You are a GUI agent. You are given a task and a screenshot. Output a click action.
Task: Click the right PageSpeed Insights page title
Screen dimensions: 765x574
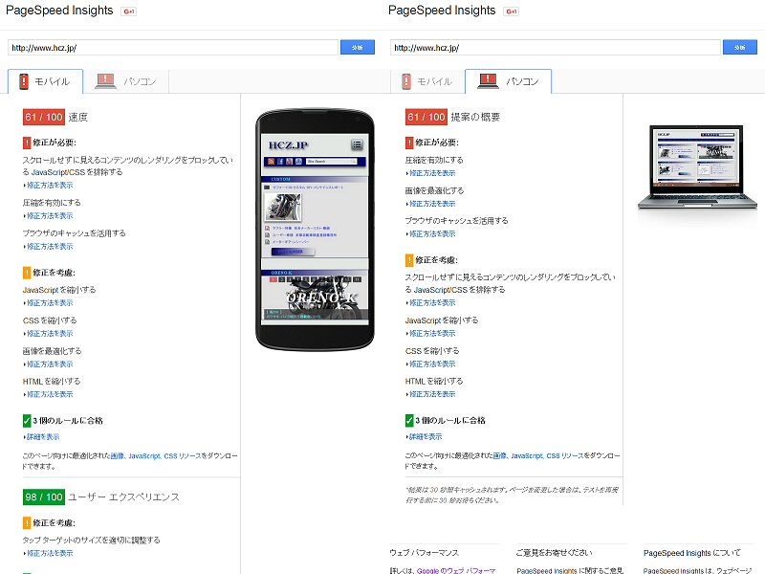[442, 11]
